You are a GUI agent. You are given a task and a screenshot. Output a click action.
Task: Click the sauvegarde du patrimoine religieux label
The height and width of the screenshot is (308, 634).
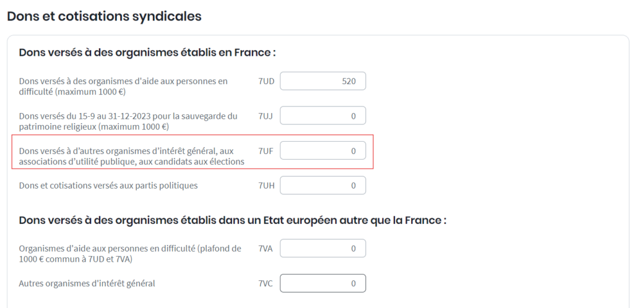pos(128,121)
